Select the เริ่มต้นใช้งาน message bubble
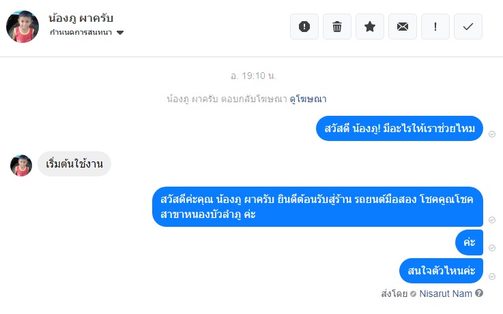 (74, 164)
